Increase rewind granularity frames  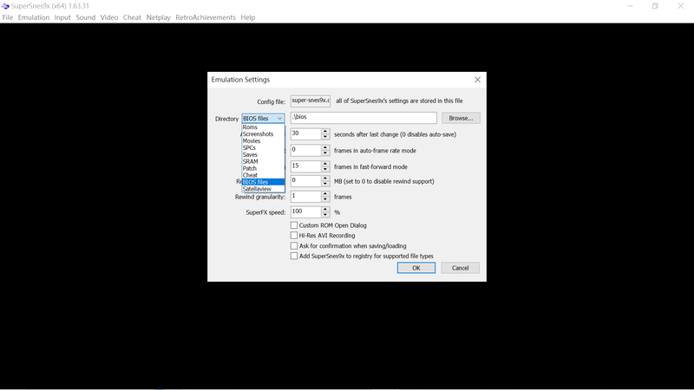[x=325, y=193]
